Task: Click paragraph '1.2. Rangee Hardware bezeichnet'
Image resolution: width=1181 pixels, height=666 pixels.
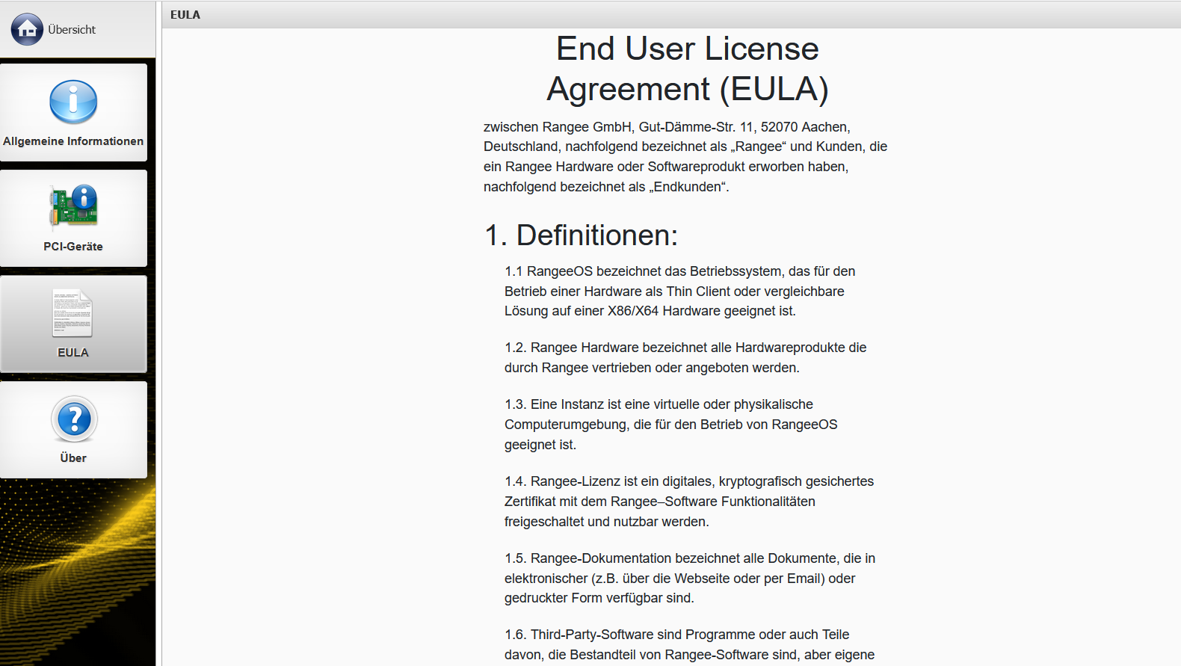Action: [685, 358]
